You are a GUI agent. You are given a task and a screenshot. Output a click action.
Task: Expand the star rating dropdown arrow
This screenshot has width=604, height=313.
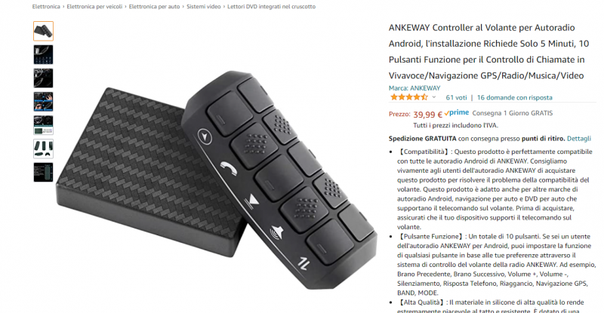pyautogui.click(x=433, y=97)
